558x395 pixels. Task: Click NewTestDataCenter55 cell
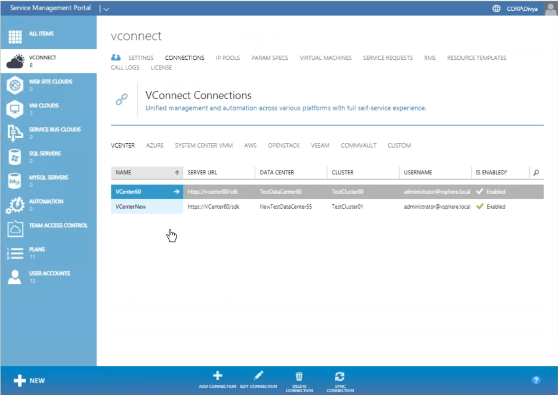pos(286,206)
